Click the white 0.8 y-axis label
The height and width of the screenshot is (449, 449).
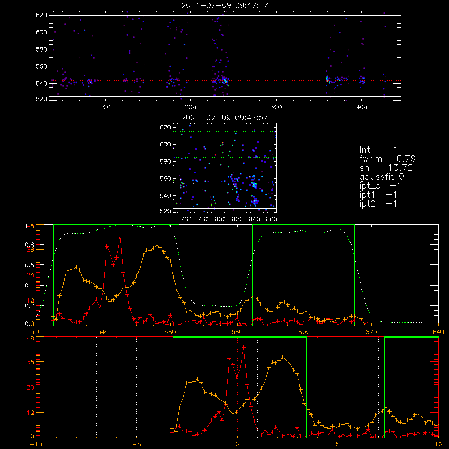pos(29,245)
